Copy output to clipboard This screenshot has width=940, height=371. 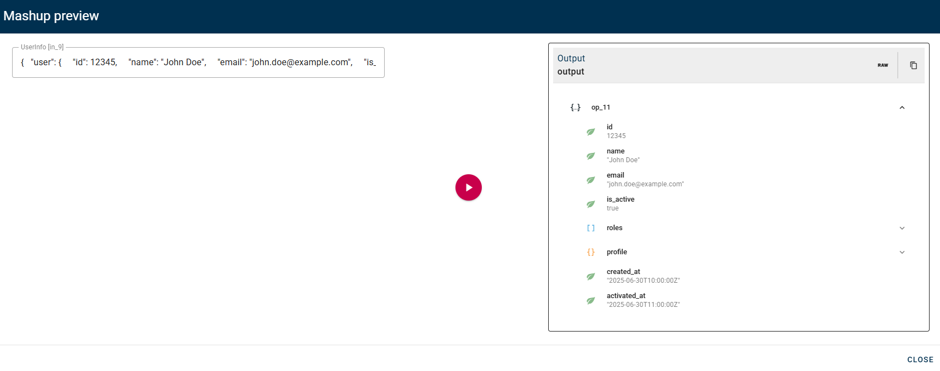pos(913,65)
